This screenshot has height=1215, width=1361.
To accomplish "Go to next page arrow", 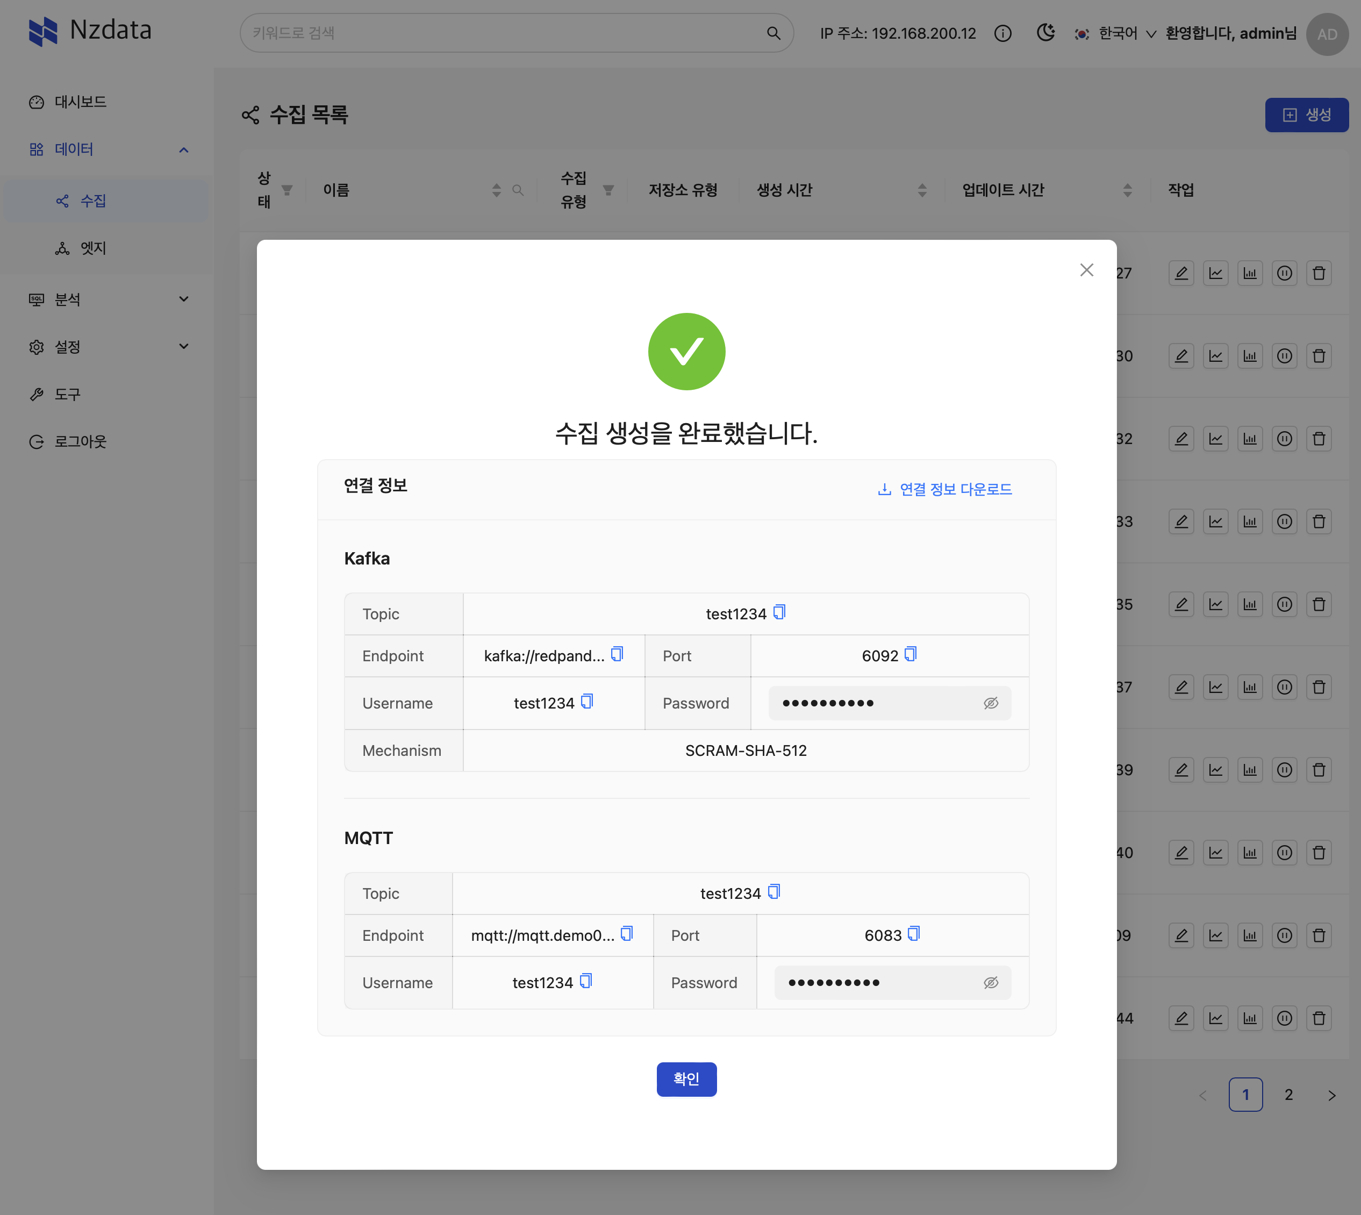I will point(1331,1095).
